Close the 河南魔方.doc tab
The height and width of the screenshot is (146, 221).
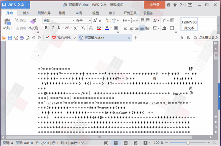(x=129, y=38)
